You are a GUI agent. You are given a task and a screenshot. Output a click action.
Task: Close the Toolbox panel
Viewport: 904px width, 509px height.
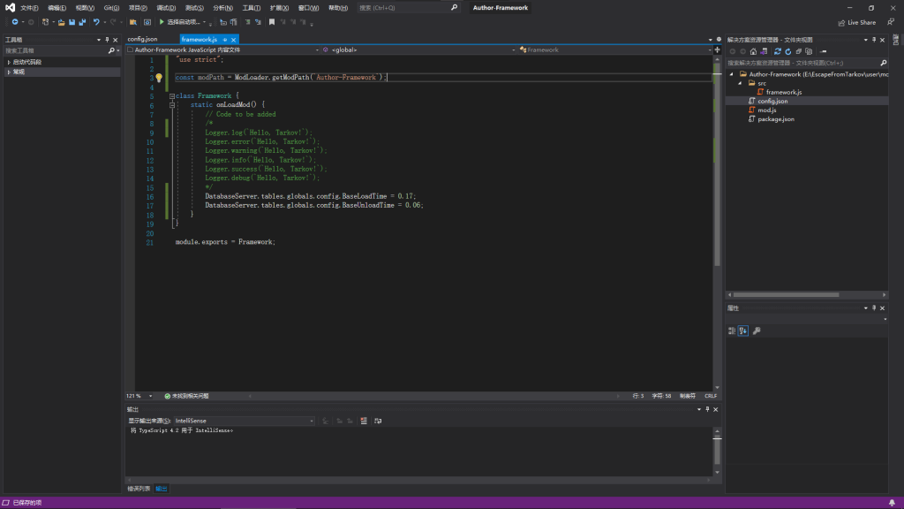pos(116,40)
